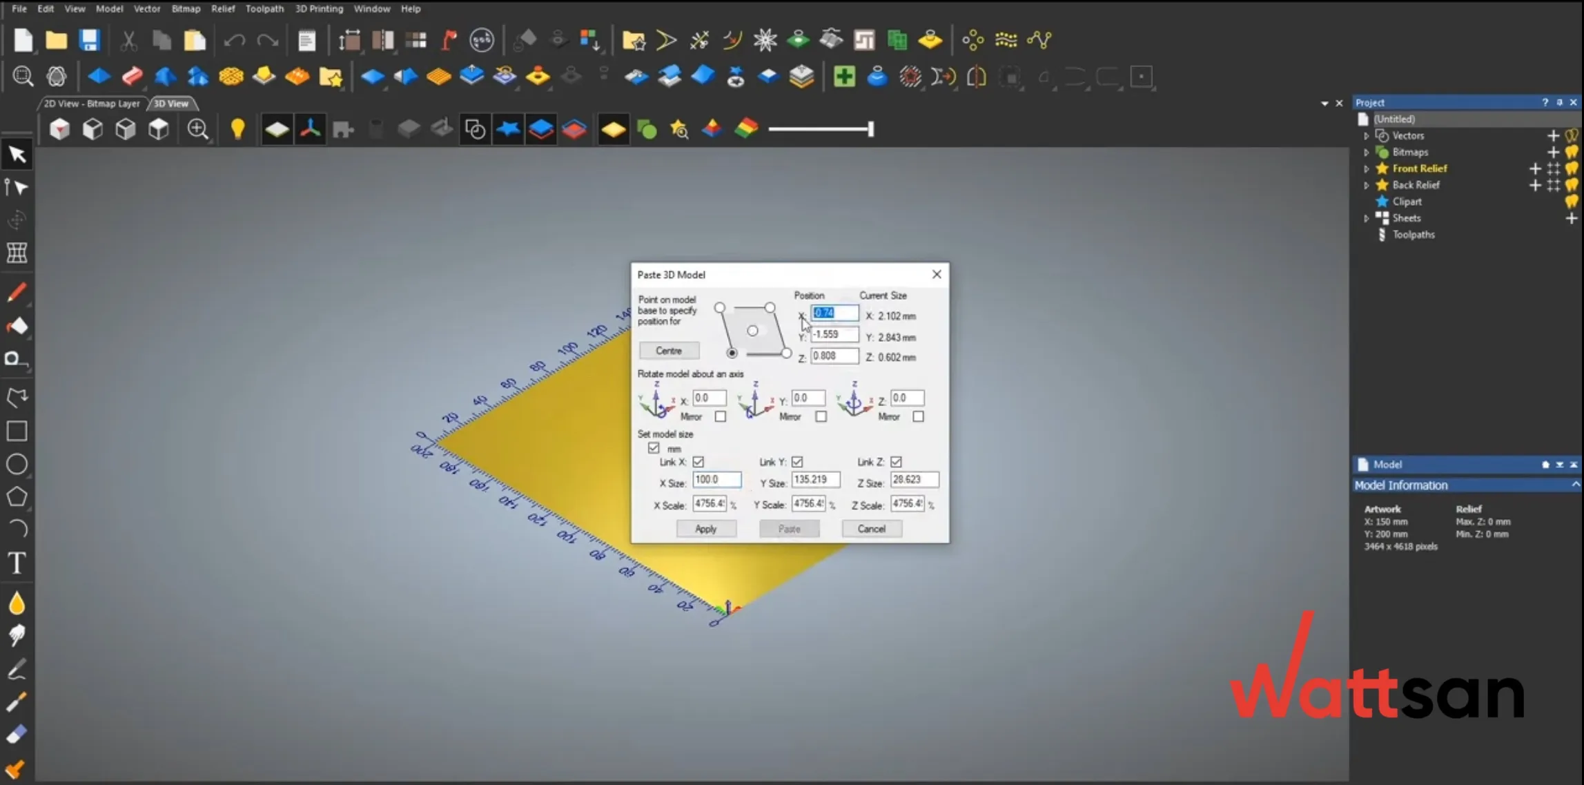Select the centre point radio button on model base
Screen dimensions: 1584x785
pyautogui.click(x=752, y=331)
